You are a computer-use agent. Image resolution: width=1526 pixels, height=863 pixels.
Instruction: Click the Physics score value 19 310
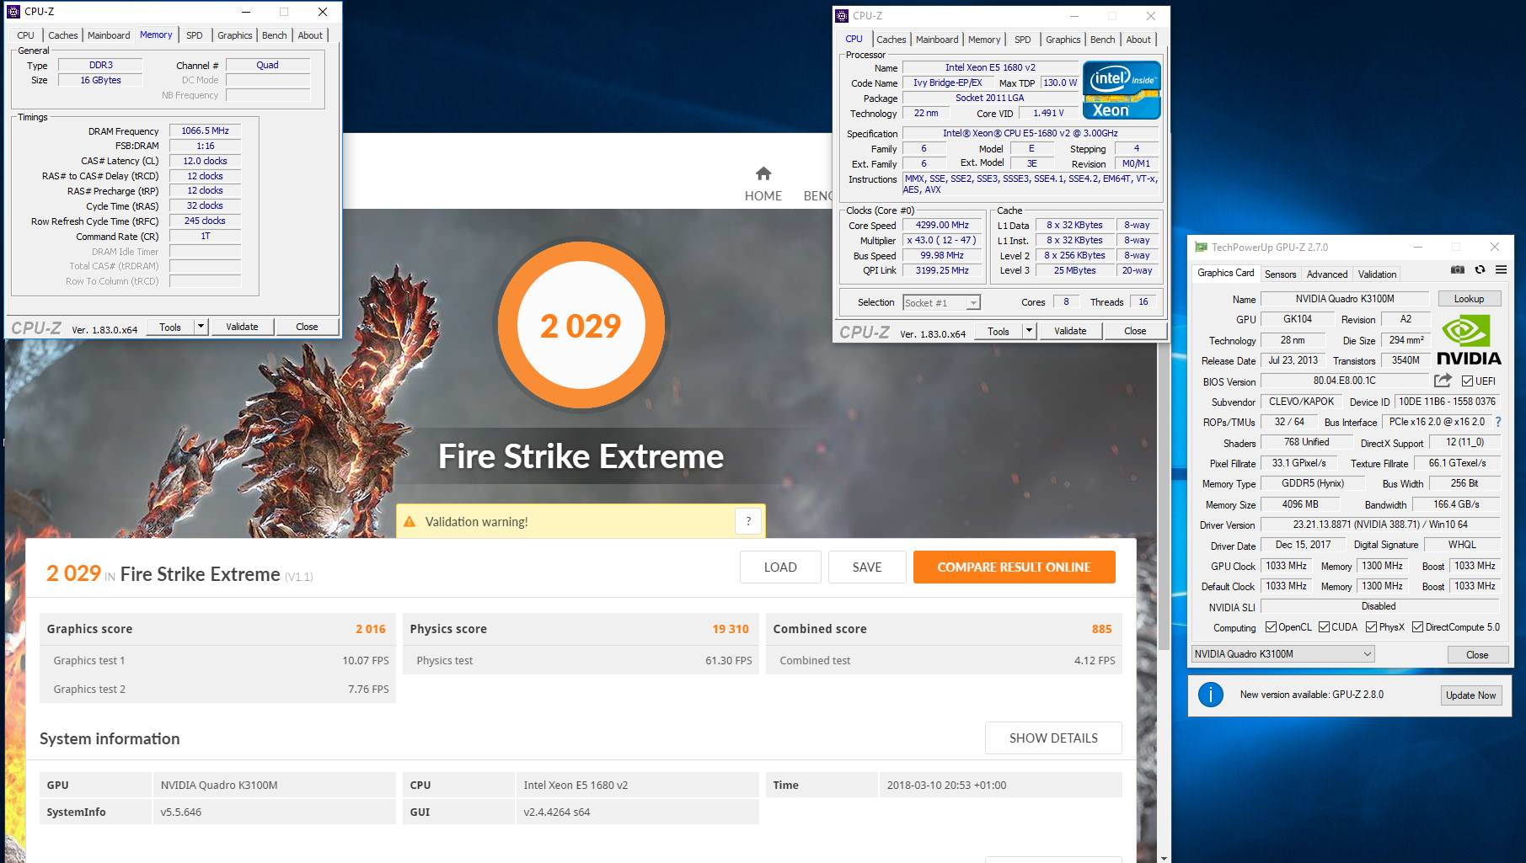[x=731, y=629]
